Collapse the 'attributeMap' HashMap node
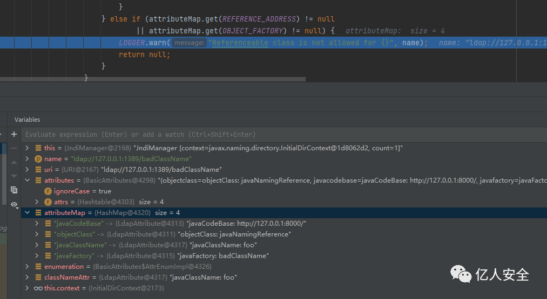This screenshot has height=299, width=547. click(x=27, y=213)
